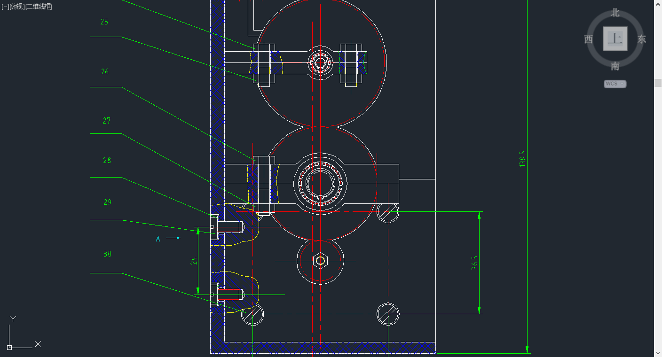The image size is (662, 357).
Task: Select part balloon number 26
Action: (x=105, y=71)
